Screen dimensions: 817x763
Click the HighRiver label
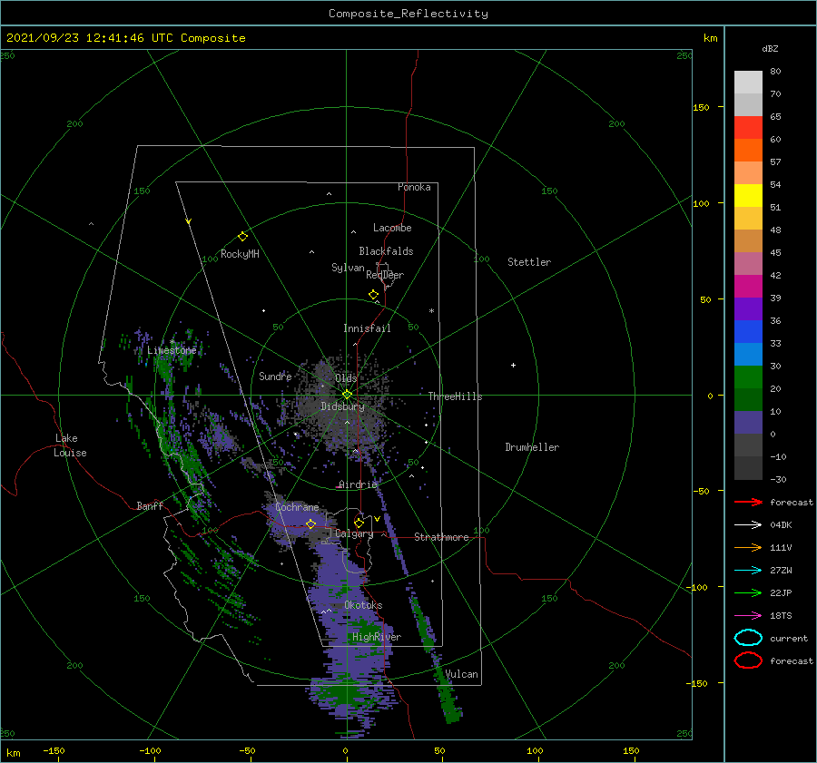click(377, 637)
